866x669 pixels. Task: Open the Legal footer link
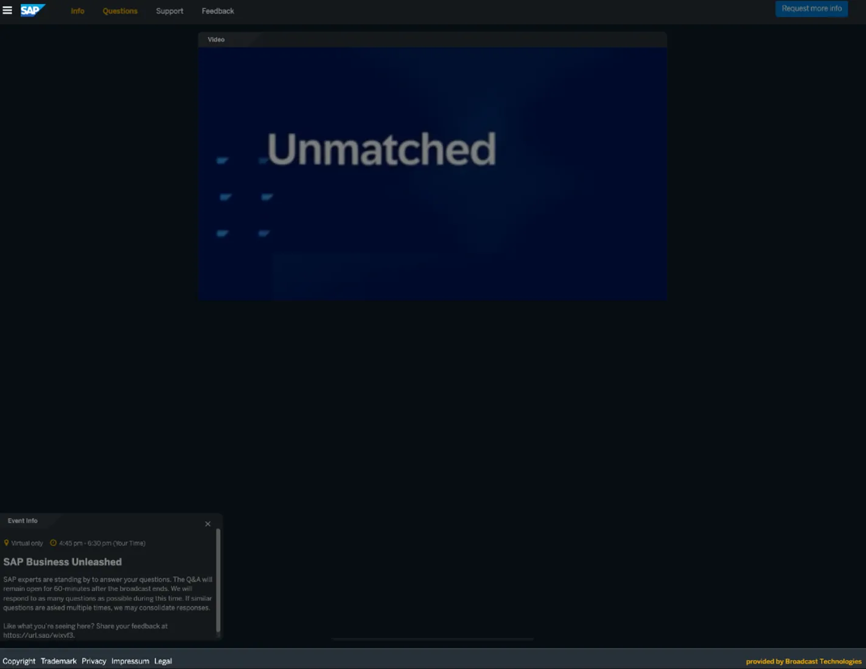[x=162, y=661]
